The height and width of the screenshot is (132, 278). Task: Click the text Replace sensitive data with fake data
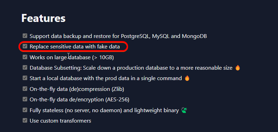pyautogui.click(x=75, y=47)
